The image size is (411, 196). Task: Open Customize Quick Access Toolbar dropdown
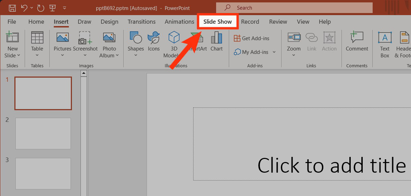click(x=65, y=8)
